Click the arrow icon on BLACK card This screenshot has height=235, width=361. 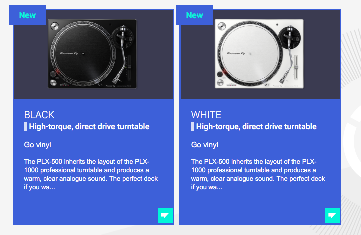(165, 215)
